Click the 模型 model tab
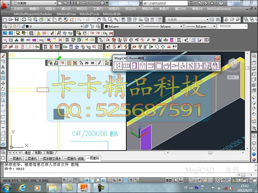The height and width of the screenshot is (193, 258). pos(28,153)
